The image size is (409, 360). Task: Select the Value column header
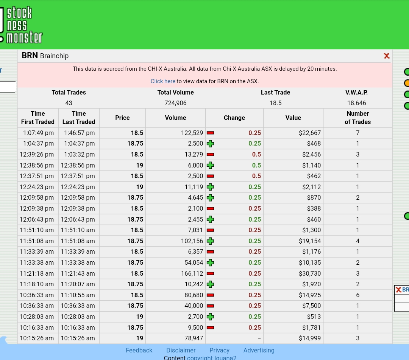[293, 118]
